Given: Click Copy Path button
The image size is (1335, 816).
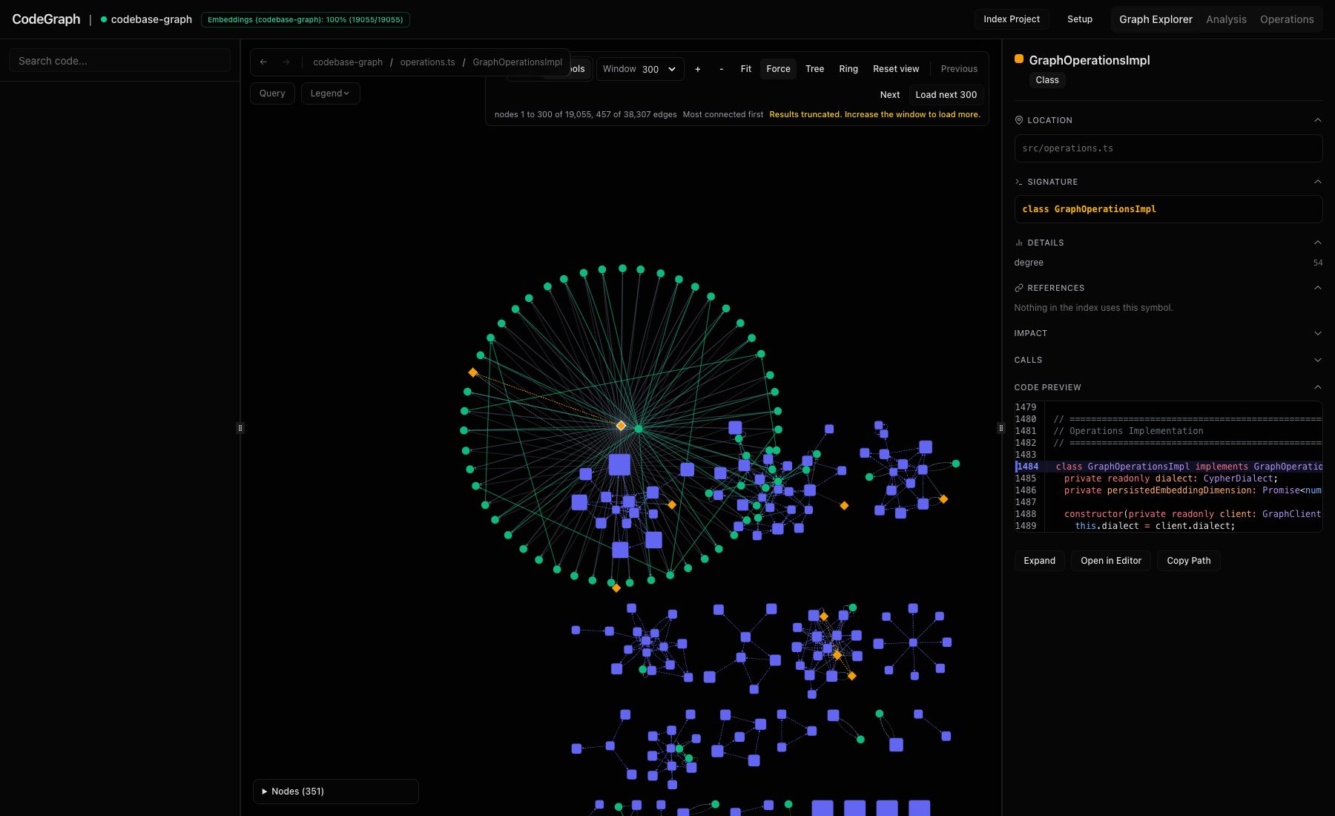Looking at the screenshot, I should pyautogui.click(x=1188, y=561).
